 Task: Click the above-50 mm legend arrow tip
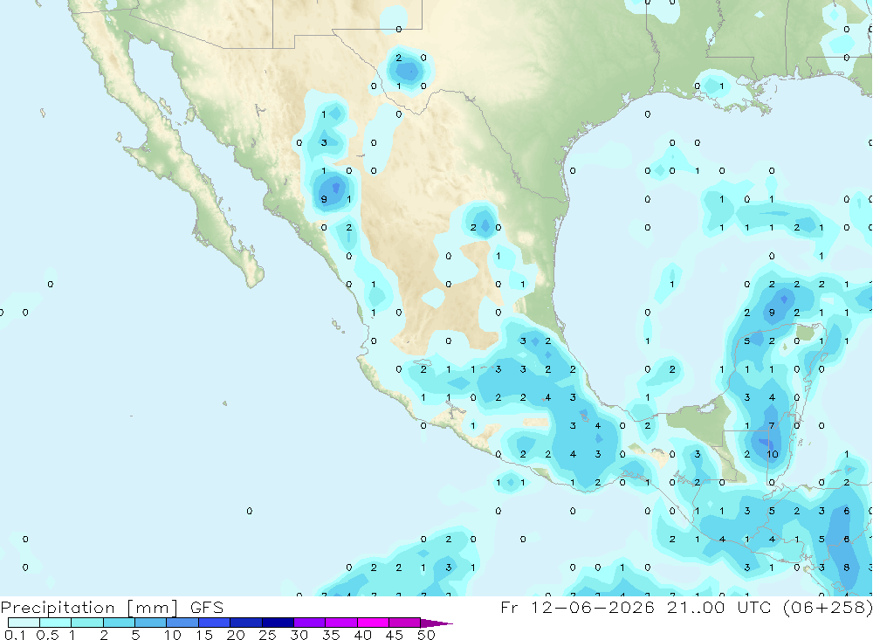[x=436, y=623]
